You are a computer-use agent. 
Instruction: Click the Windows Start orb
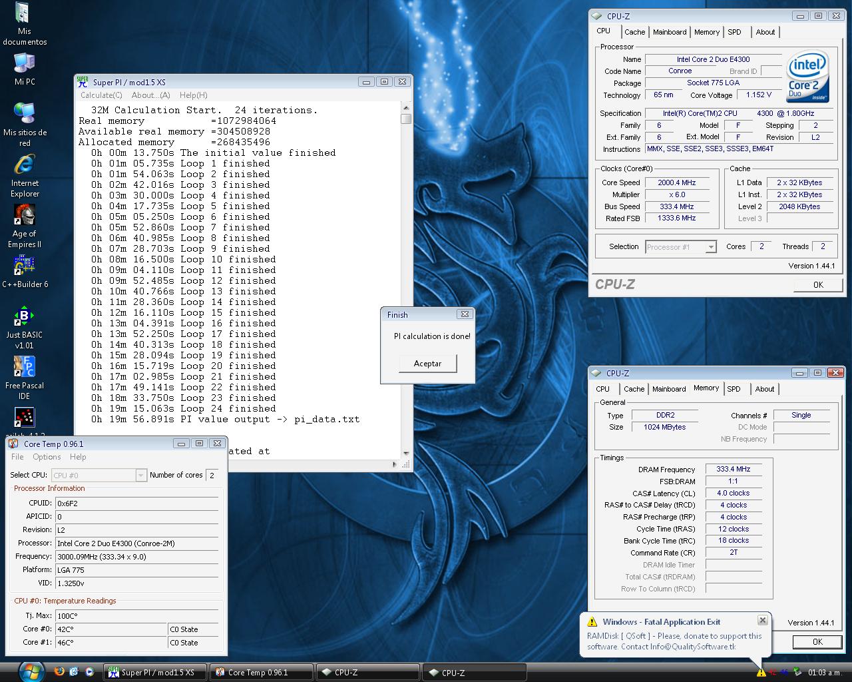pos(30,671)
